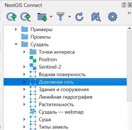Viewport: 132px width, 130px height.
Task: Expand the Точки интереса folder
Action: [x=24, y=52]
